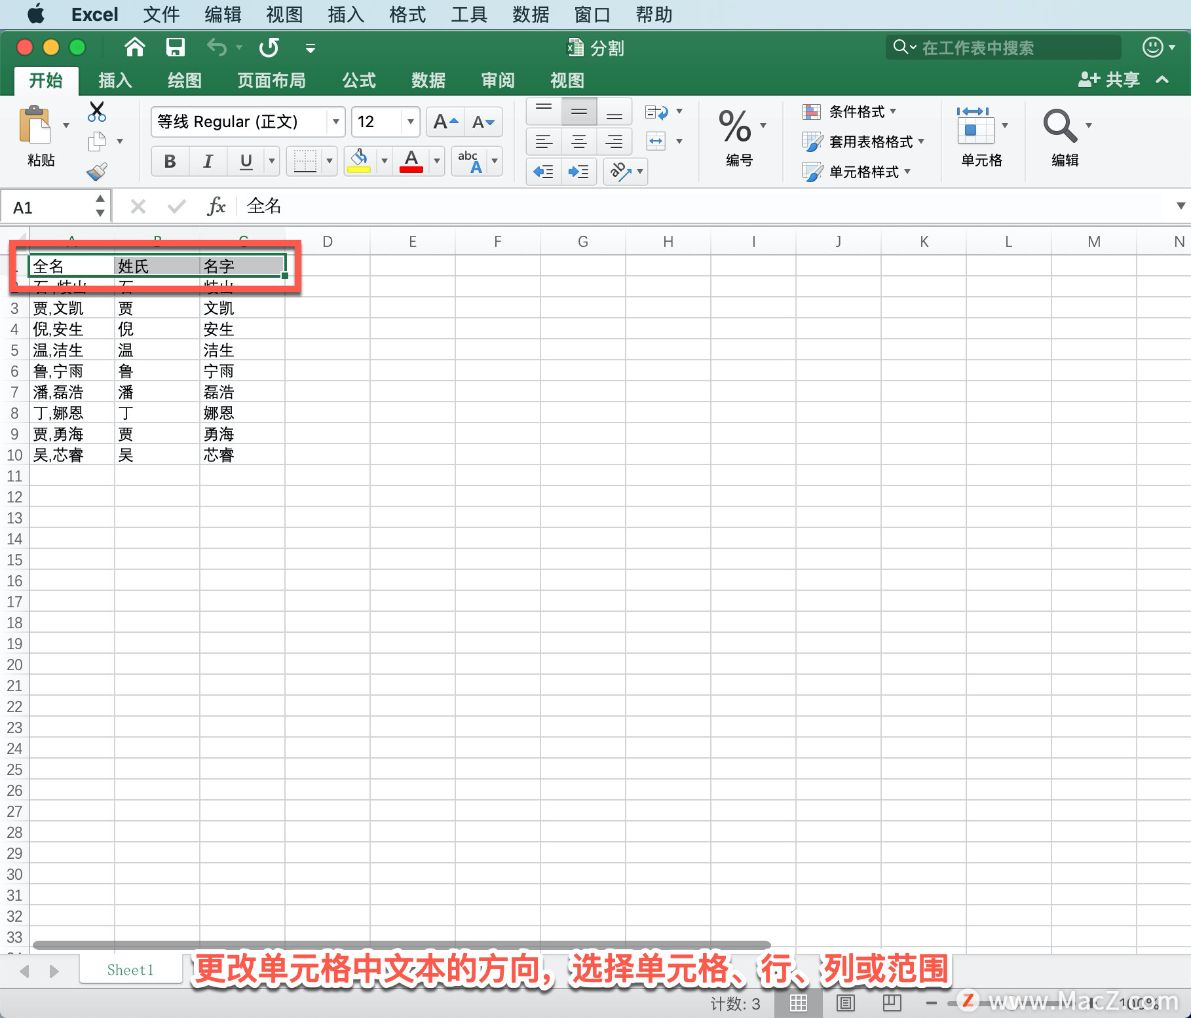
Task: Collapse the ribbon with the chevron
Action: (1162, 80)
